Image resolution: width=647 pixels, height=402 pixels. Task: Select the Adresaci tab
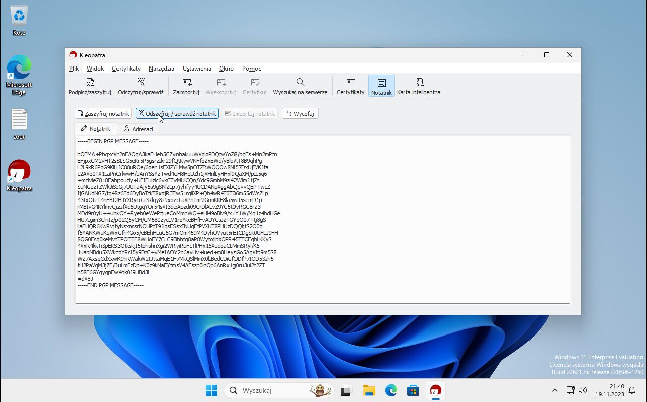pyautogui.click(x=138, y=129)
